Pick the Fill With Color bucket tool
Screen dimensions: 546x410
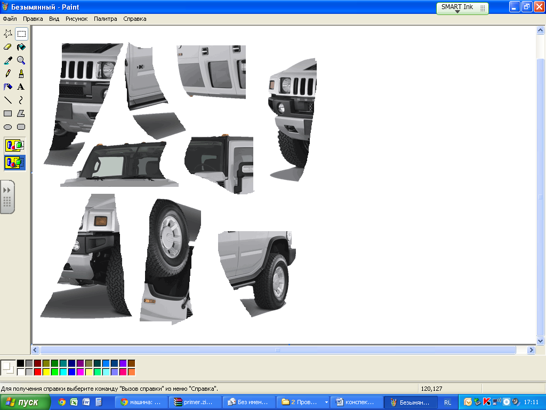coord(21,47)
